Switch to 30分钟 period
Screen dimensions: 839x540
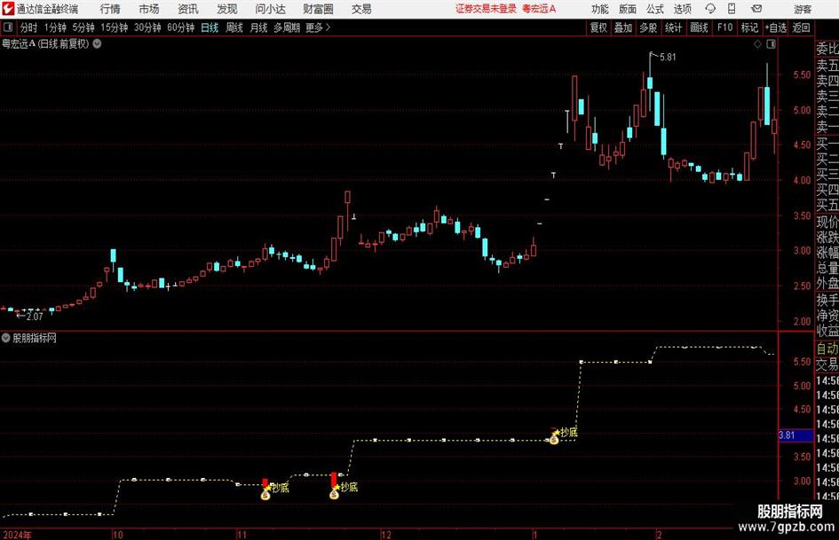147,27
